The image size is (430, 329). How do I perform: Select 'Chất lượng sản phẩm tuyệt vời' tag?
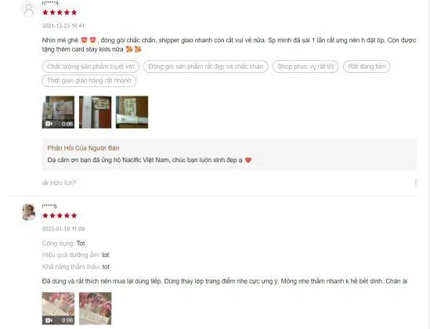tap(91, 67)
